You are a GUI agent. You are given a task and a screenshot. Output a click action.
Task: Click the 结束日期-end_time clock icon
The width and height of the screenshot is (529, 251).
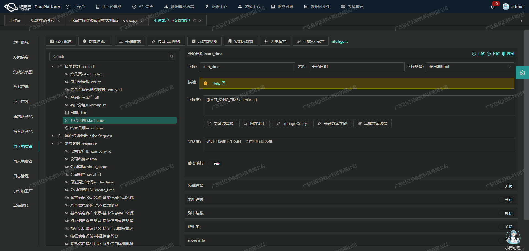click(x=67, y=128)
